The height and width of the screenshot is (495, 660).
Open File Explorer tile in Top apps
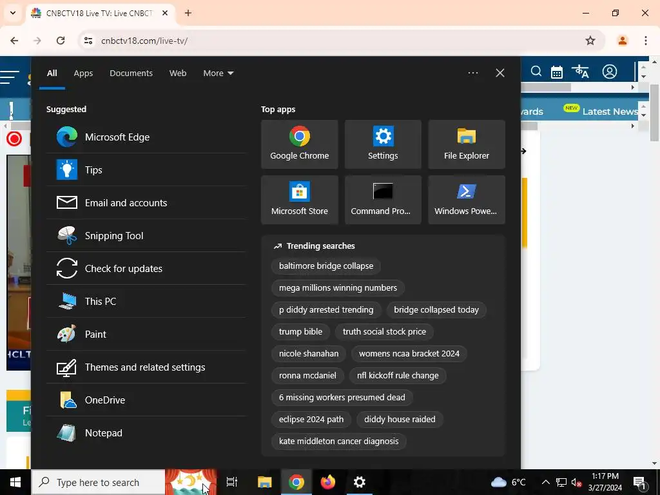pos(467,144)
